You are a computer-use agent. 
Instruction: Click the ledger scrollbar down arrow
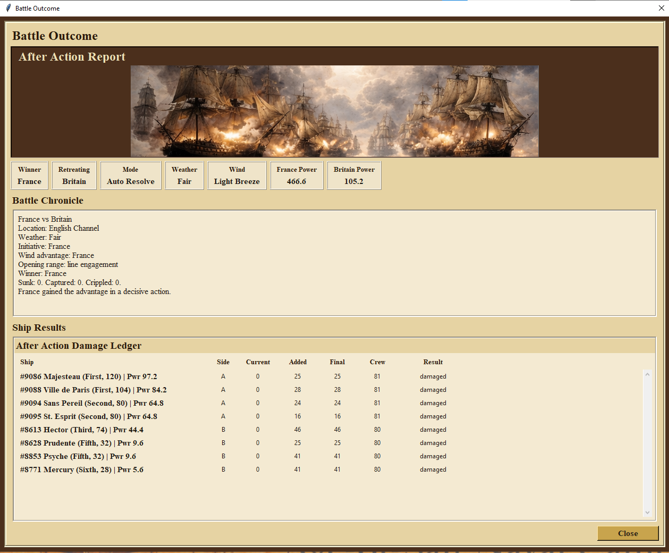point(647,513)
